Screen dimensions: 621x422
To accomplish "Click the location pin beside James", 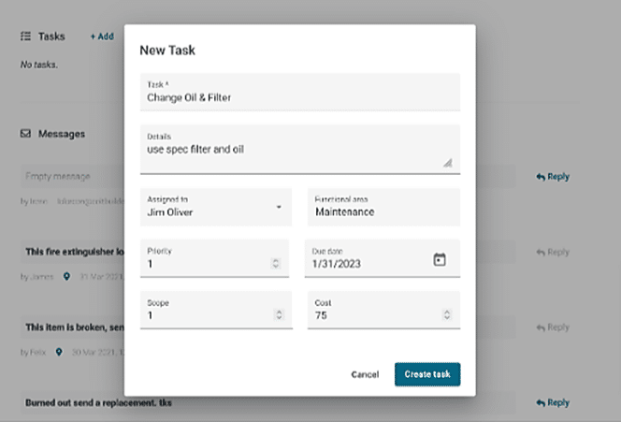I will click(x=67, y=277).
